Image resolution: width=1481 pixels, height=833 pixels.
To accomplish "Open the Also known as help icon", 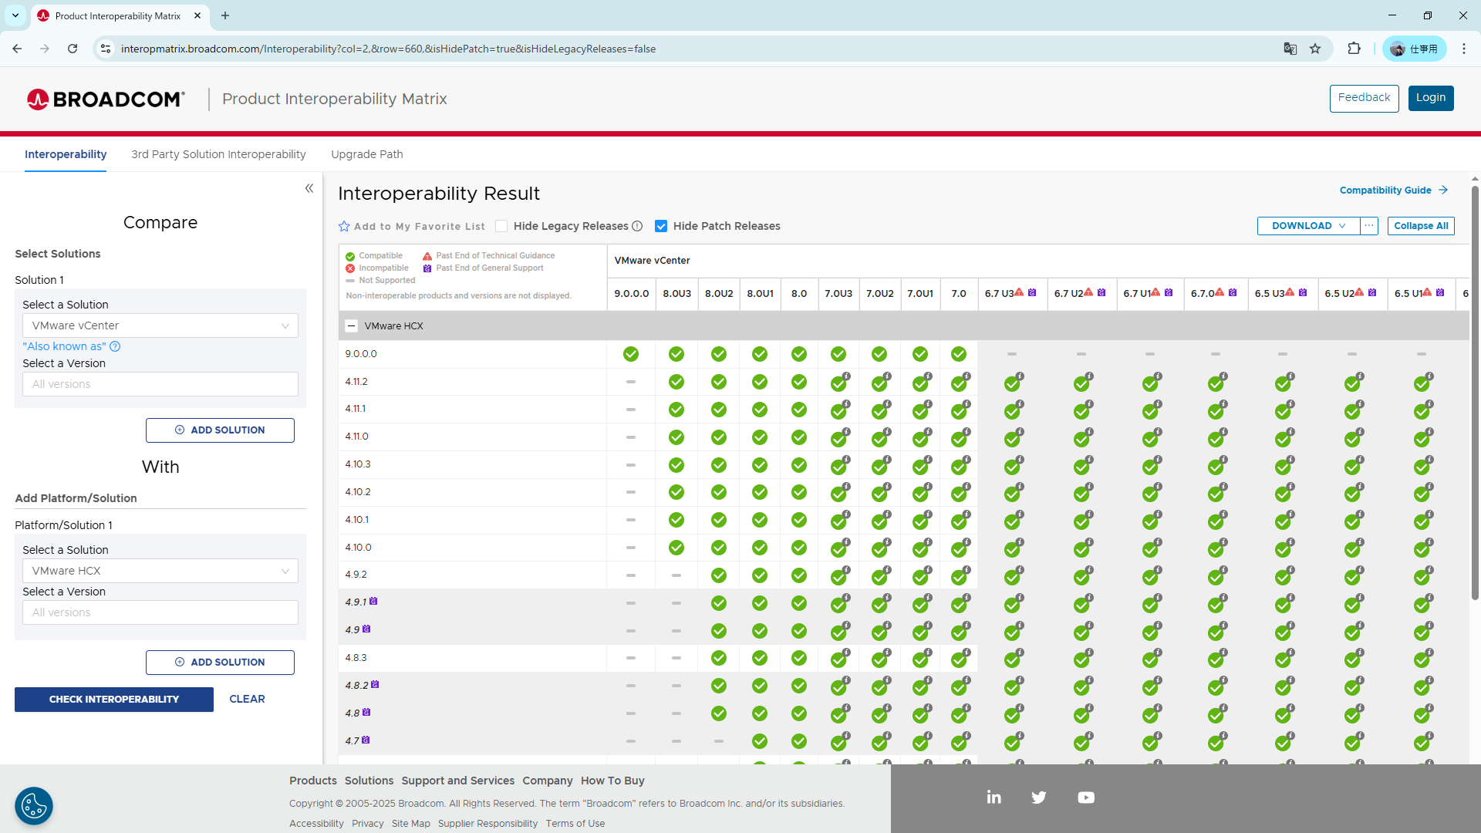I will (x=115, y=346).
